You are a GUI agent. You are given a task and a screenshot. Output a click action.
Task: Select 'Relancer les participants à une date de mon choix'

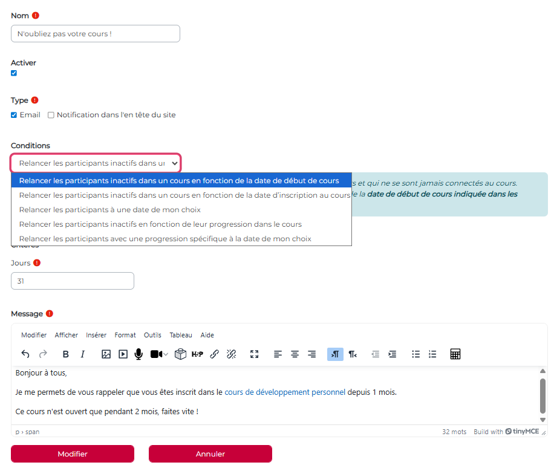pyautogui.click(x=109, y=210)
